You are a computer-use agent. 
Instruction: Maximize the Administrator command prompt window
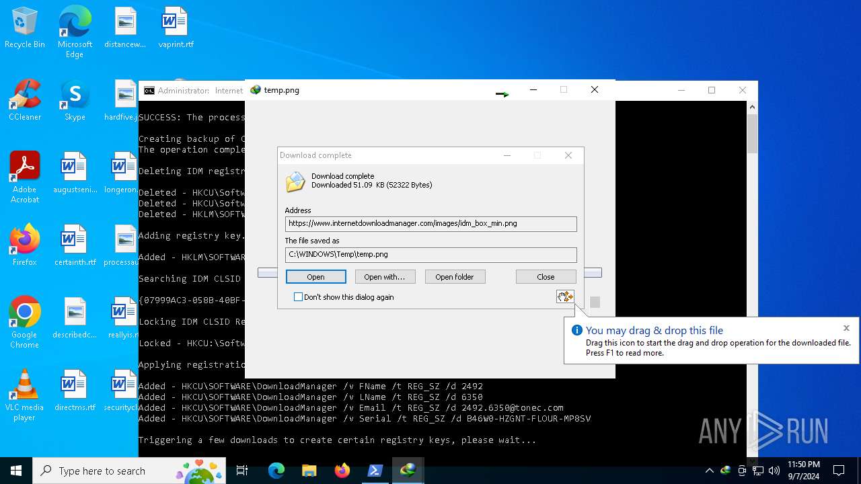[x=712, y=90]
